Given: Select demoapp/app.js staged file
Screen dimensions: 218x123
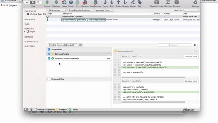Looking at the screenshot, I should 79,54.
